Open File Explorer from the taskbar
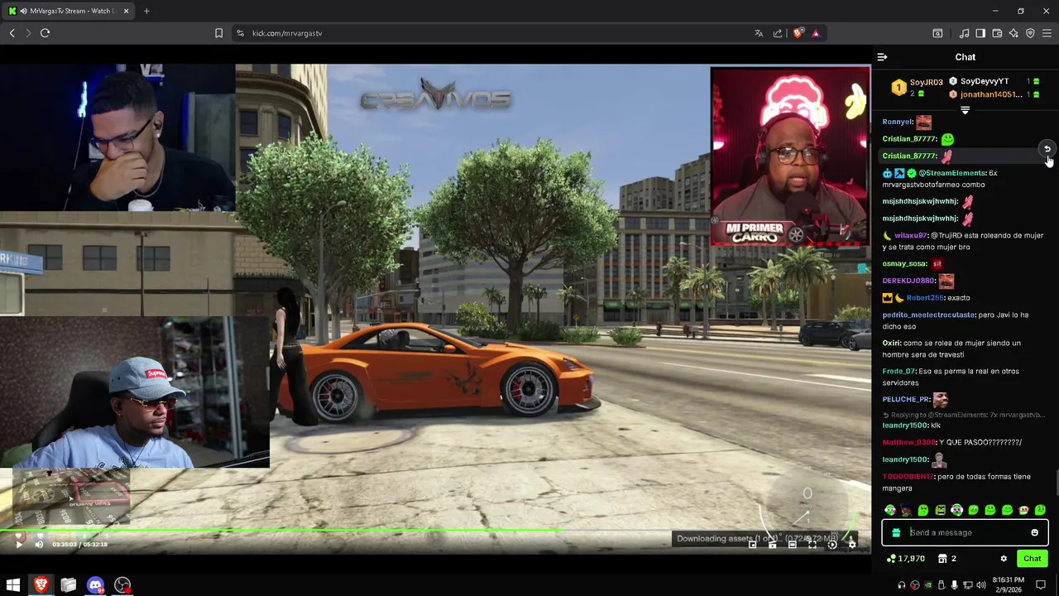This screenshot has width=1059, height=596. coord(68,585)
